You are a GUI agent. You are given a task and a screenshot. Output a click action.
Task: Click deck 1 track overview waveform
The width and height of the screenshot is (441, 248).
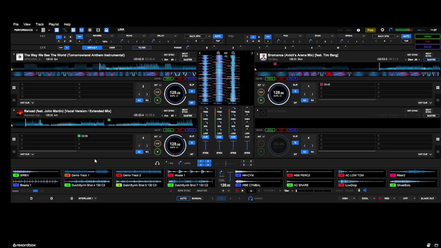pyautogui.click(x=104, y=66)
